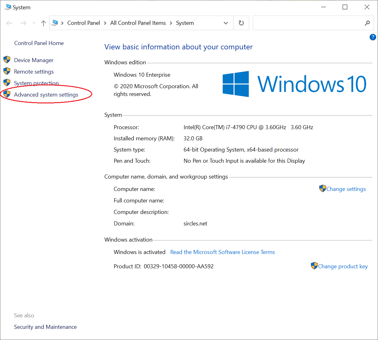The width and height of the screenshot is (378, 340).
Task: Click the Windows is activated text
Action: click(139, 252)
